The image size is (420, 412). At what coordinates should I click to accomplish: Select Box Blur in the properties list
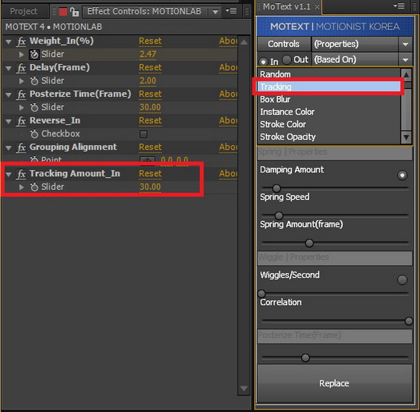(329, 99)
